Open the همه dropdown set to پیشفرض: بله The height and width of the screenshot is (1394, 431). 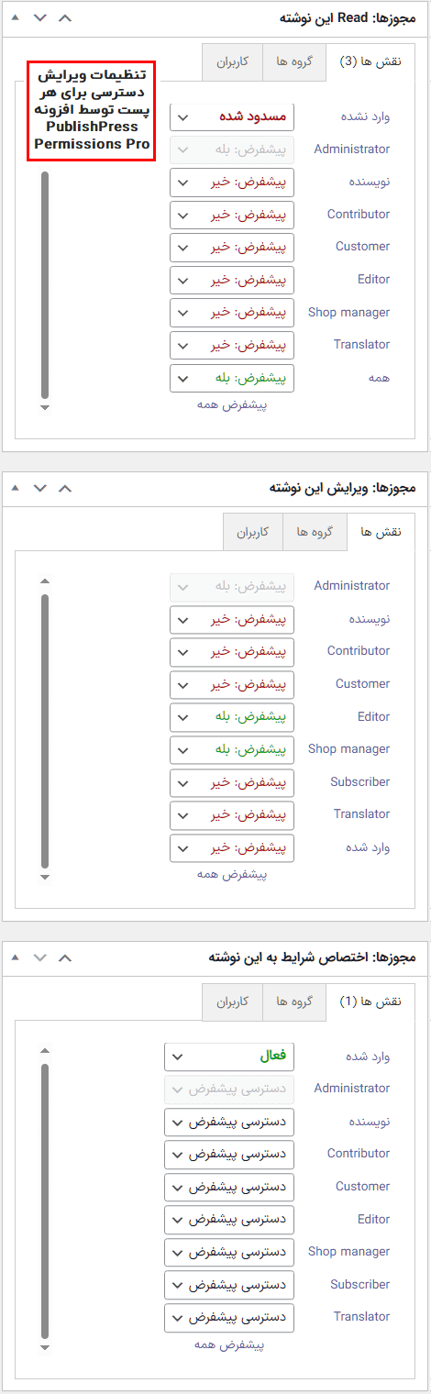(232, 378)
